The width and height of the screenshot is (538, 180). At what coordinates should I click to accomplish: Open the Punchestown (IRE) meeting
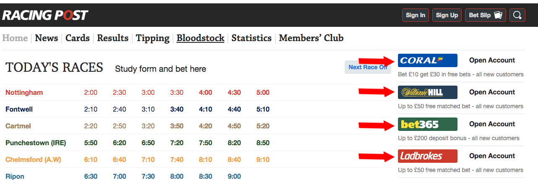[36, 143]
